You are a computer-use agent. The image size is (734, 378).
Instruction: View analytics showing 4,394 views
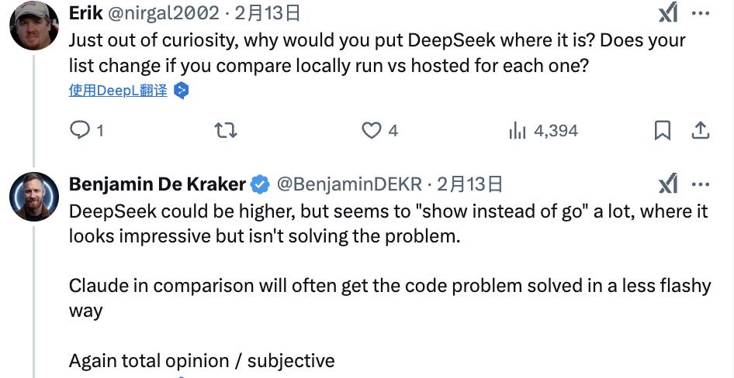543,130
